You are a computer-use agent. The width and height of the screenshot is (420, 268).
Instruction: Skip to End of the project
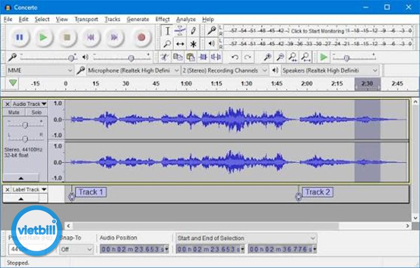[x=114, y=37]
